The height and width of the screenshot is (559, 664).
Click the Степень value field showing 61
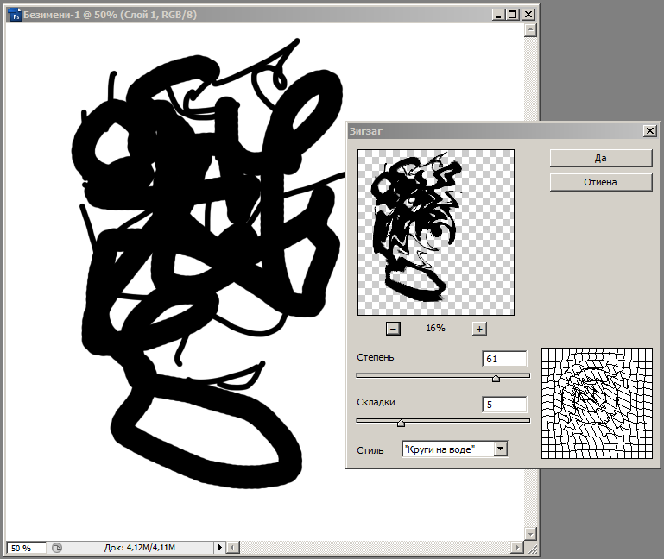504,359
